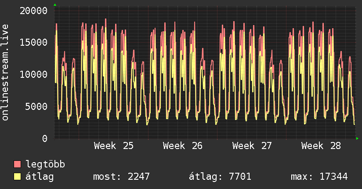
Task: Click the green arrow atop the y-axis
Action: tap(55, 5)
